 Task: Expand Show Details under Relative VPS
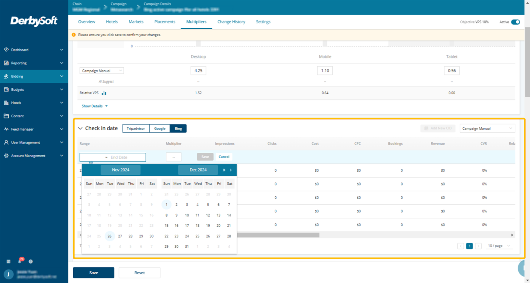click(95, 106)
